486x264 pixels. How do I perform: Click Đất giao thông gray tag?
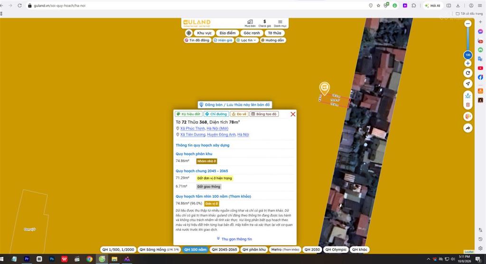tap(209, 187)
